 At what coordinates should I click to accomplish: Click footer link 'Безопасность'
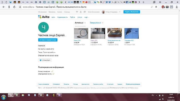point(85,84)
